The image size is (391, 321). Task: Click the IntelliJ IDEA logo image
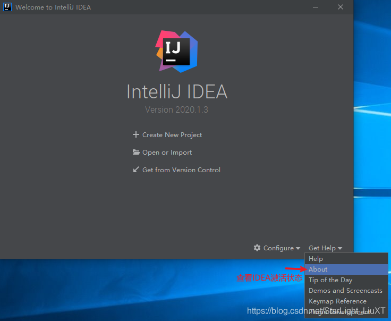click(176, 52)
